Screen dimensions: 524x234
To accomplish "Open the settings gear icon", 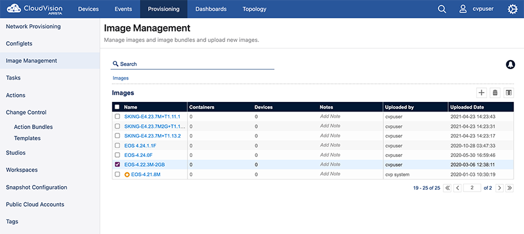I will click(x=512, y=9).
